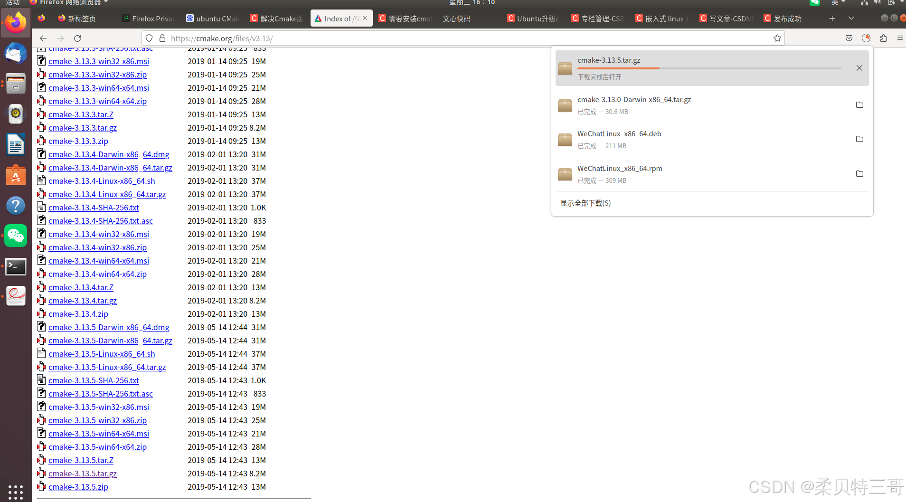The image size is (906, 502).
Task: Bookmark this page with the star icon
Action: pos(777,38)
